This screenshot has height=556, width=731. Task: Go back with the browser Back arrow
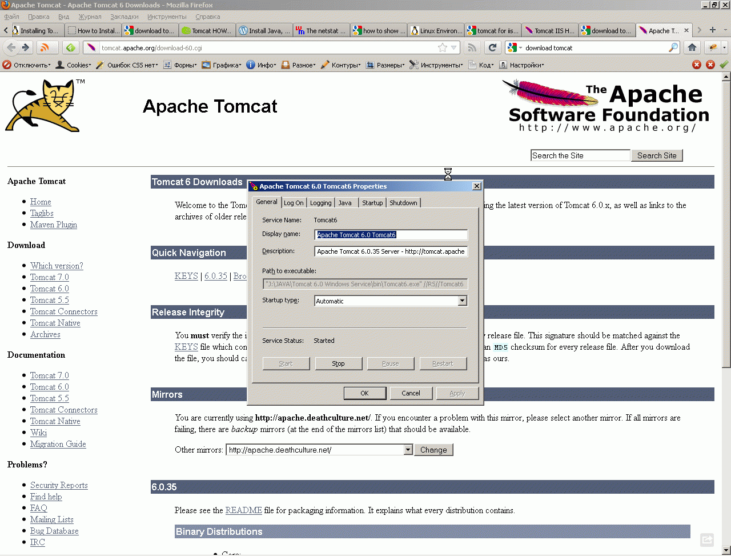point(11,47)
